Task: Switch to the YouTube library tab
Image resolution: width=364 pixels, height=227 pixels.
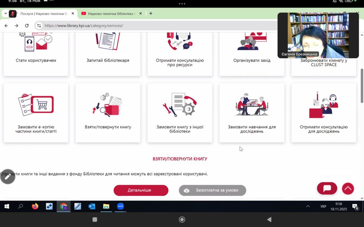Action: click(111, 14)
